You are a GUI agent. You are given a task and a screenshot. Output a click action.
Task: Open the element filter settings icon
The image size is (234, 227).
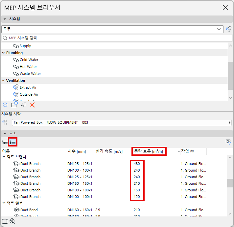[228, 142]
